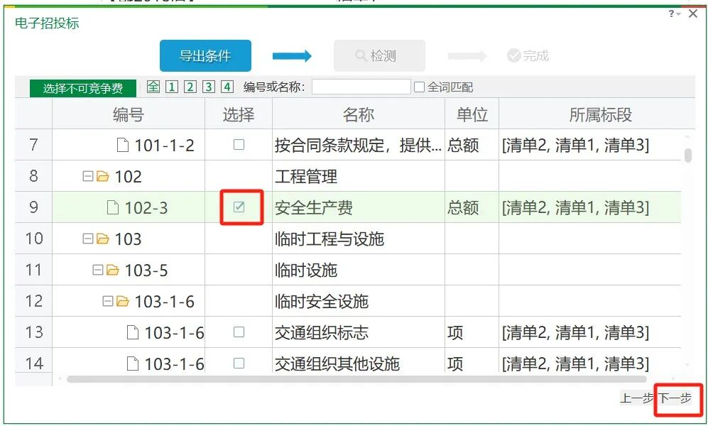Click the folder icon of 103-5
708x426 pixels.
pos(113,270)
